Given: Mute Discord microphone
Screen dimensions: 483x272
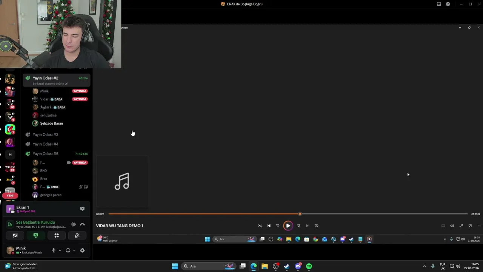Looking at the screenshot, I should [x=54, y=250].
